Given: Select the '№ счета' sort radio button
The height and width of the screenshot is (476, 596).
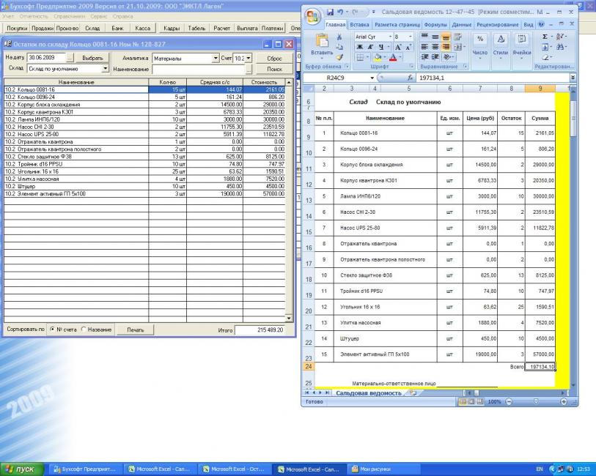Looking at the screenshot, I should (52, 330).
